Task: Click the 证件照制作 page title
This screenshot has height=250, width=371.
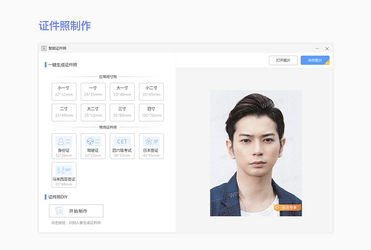Action: pos(65,26)
